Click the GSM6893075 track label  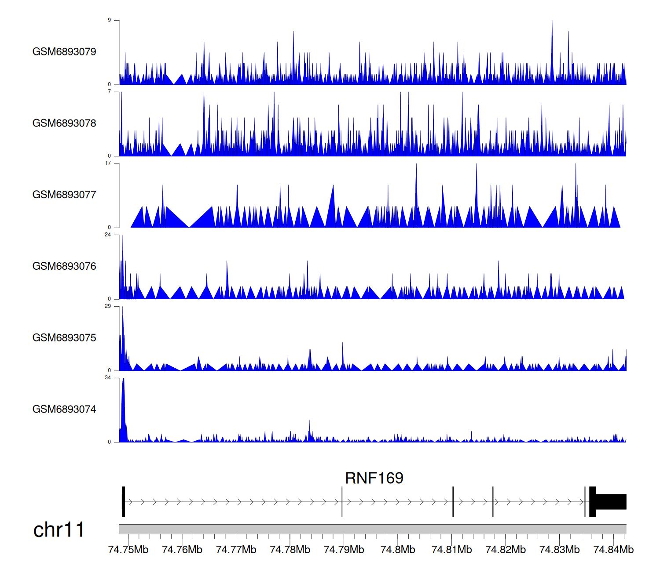coord(64,338)
